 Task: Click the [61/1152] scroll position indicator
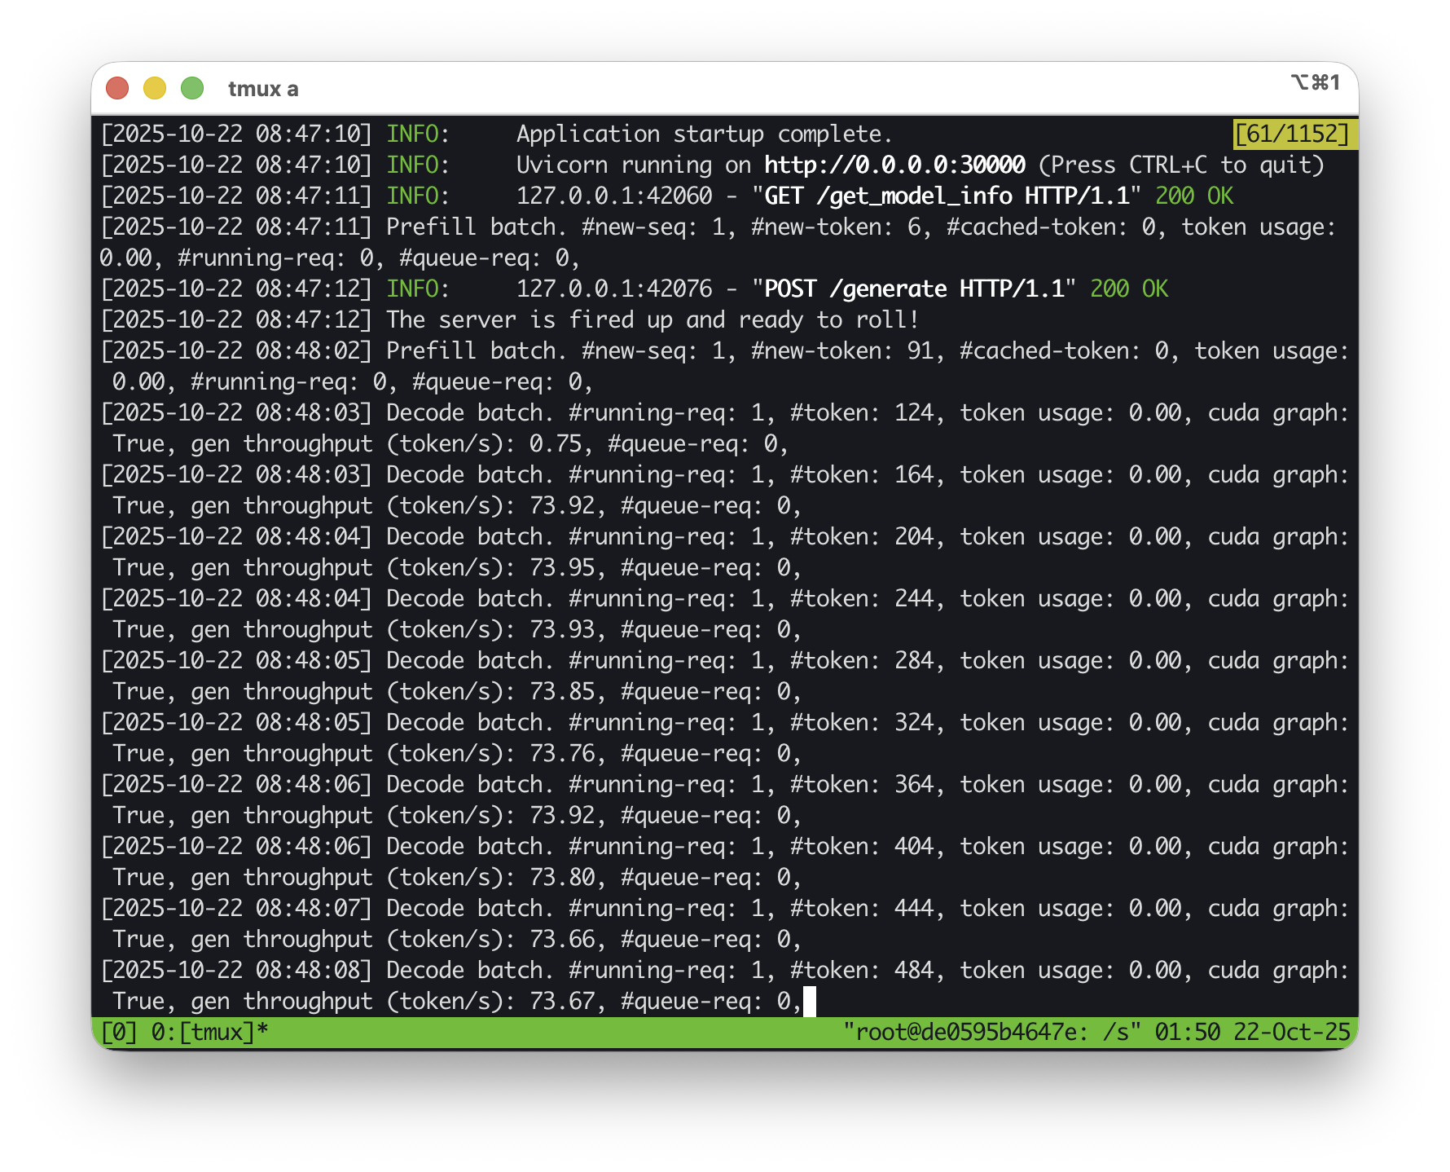[x=1292, y=134]
